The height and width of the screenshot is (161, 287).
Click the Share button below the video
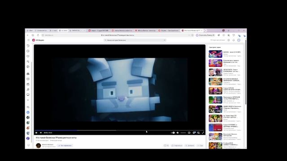pyautogui.click(x=177, y=145)
